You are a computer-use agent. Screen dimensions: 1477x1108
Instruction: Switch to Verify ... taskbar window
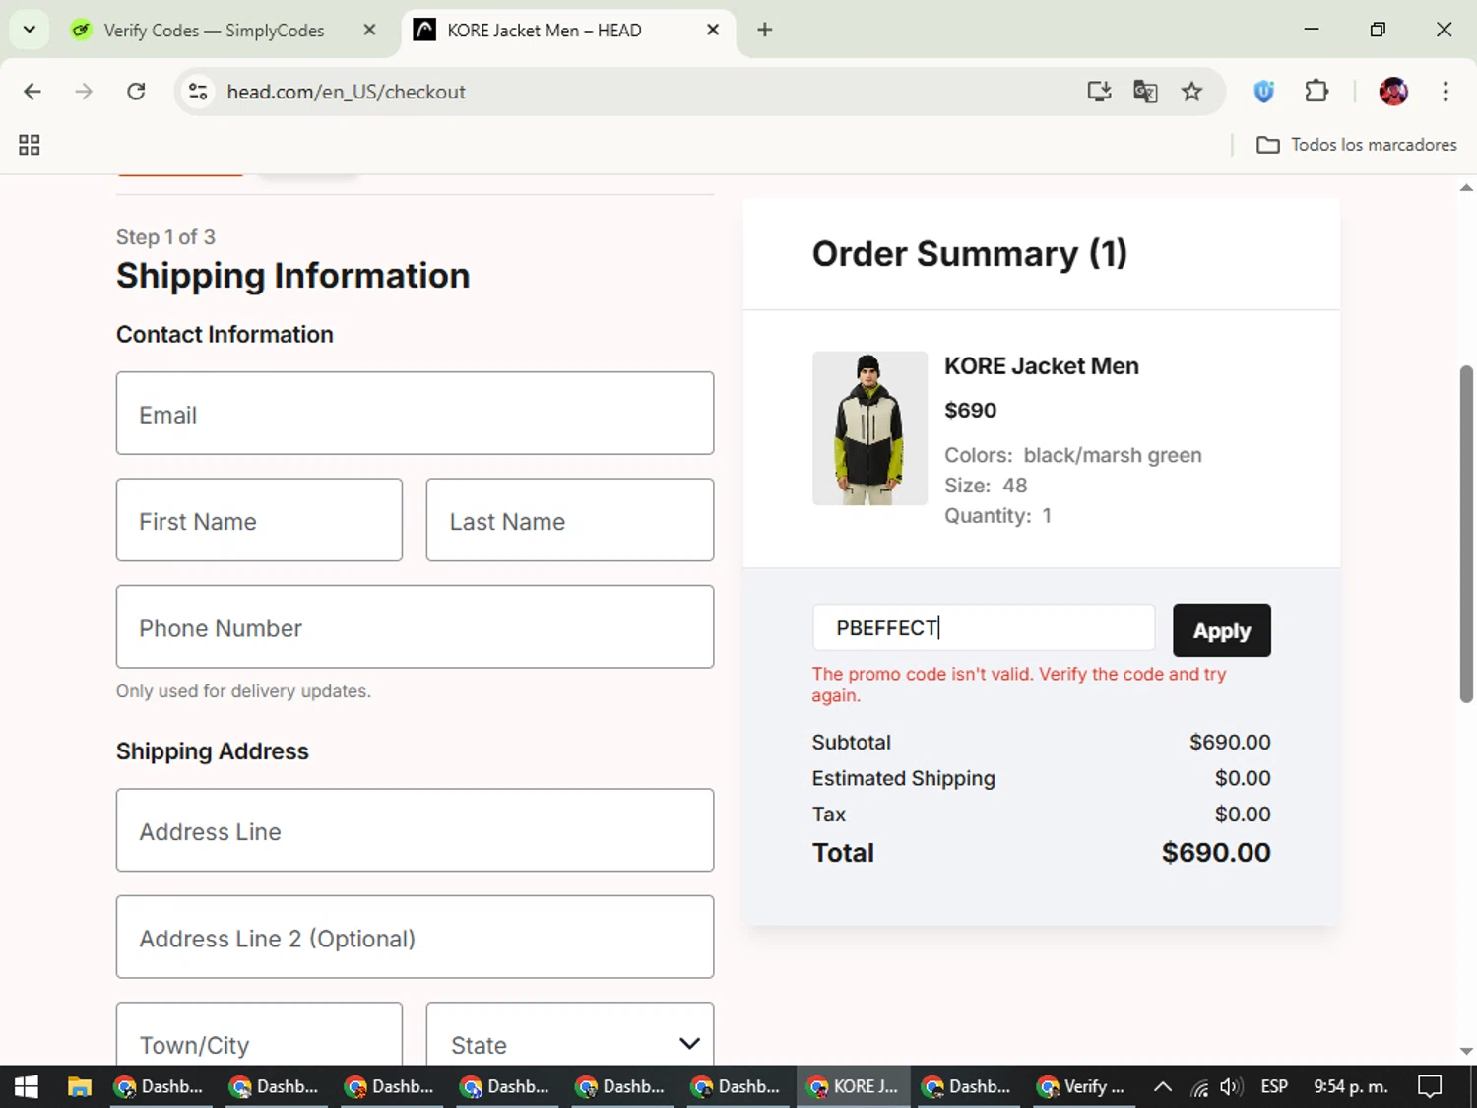(1081, 1086)
